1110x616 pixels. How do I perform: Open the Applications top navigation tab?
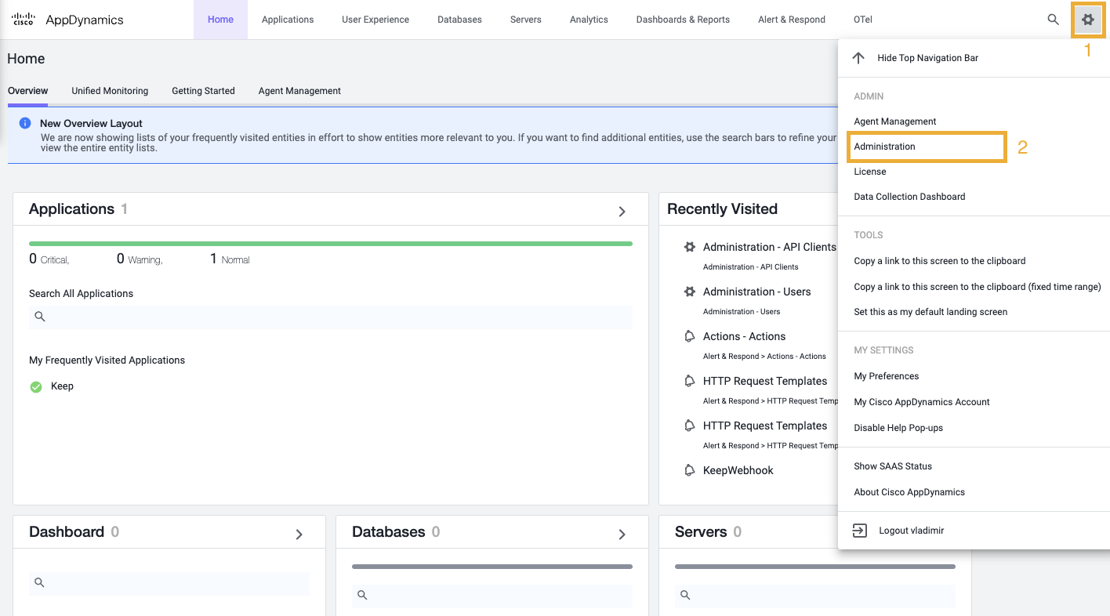pyautogui.click(x=288, y=20)
